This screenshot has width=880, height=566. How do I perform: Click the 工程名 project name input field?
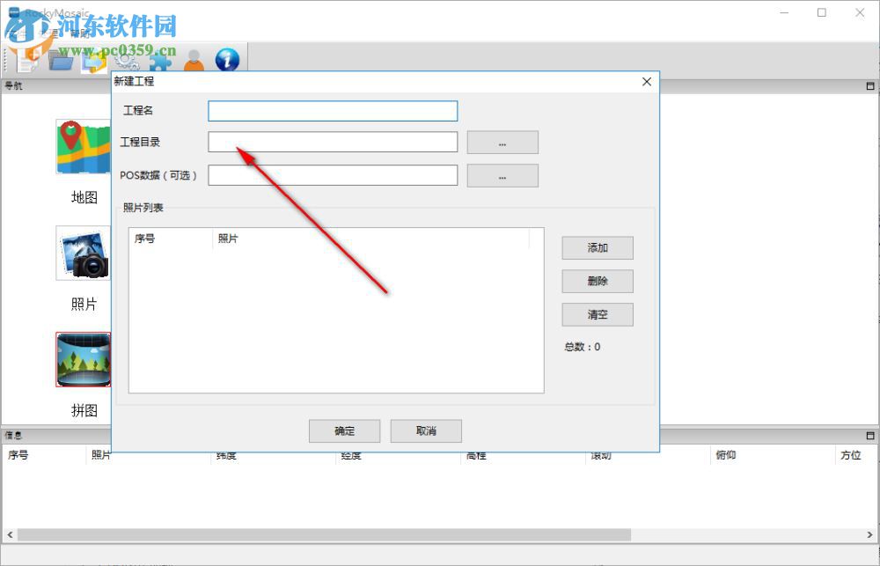click(x=332, y=110)
